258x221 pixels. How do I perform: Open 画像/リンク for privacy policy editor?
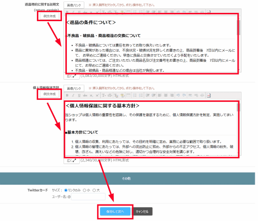pos(74,88)
